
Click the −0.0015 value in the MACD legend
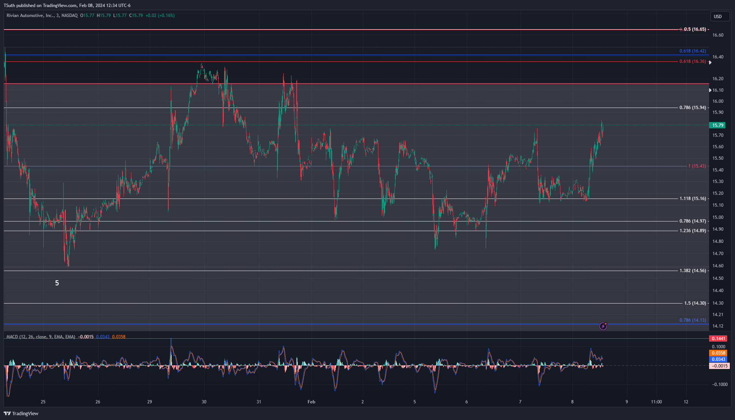pyautogui.click(x=86, y=337)
